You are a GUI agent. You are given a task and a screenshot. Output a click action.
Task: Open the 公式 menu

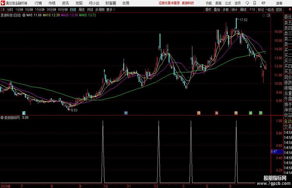[x=228, y=3]
